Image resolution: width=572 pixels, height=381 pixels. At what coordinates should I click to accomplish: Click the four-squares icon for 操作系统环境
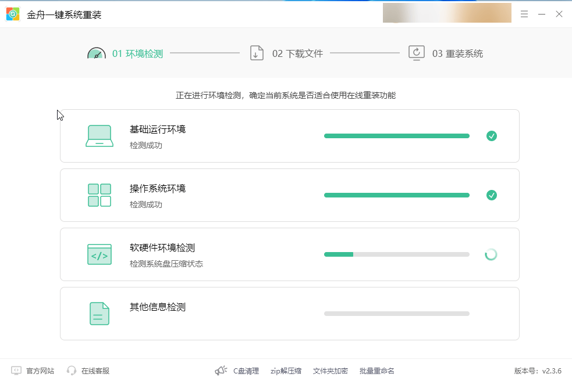tap(100, 195)
